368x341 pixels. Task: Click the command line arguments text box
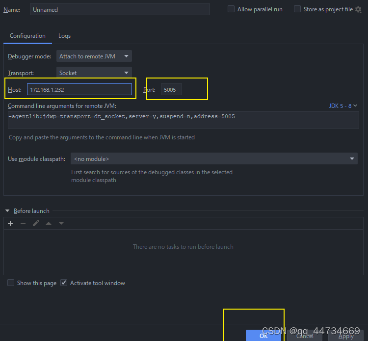(184, 120)
